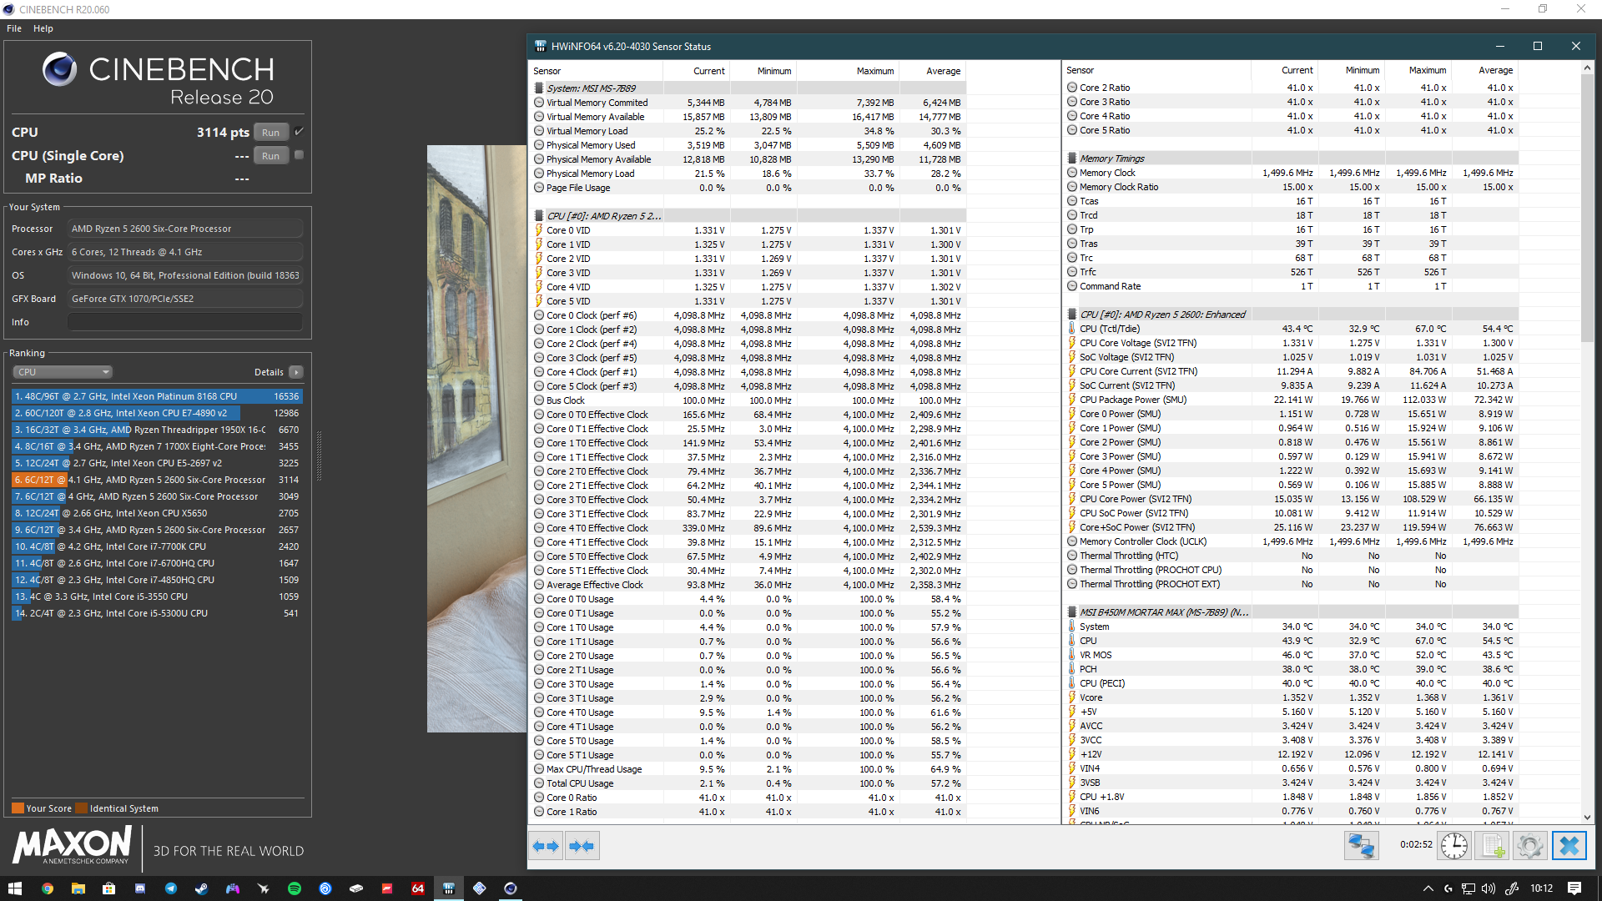Open AIDA64 from the taskbar

pos(418,888)
